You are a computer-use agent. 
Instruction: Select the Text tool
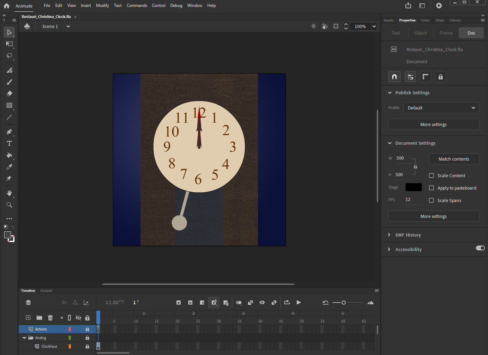click(x=9, y=143)
